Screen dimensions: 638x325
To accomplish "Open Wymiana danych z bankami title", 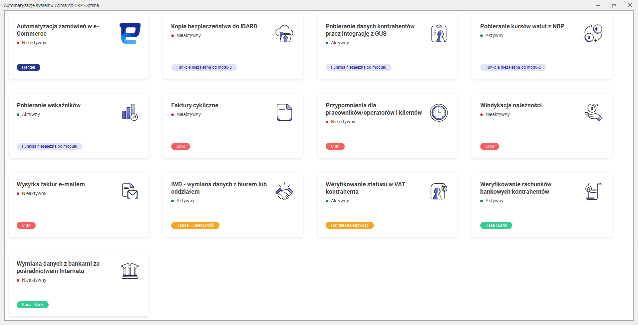I will (58, 267).
